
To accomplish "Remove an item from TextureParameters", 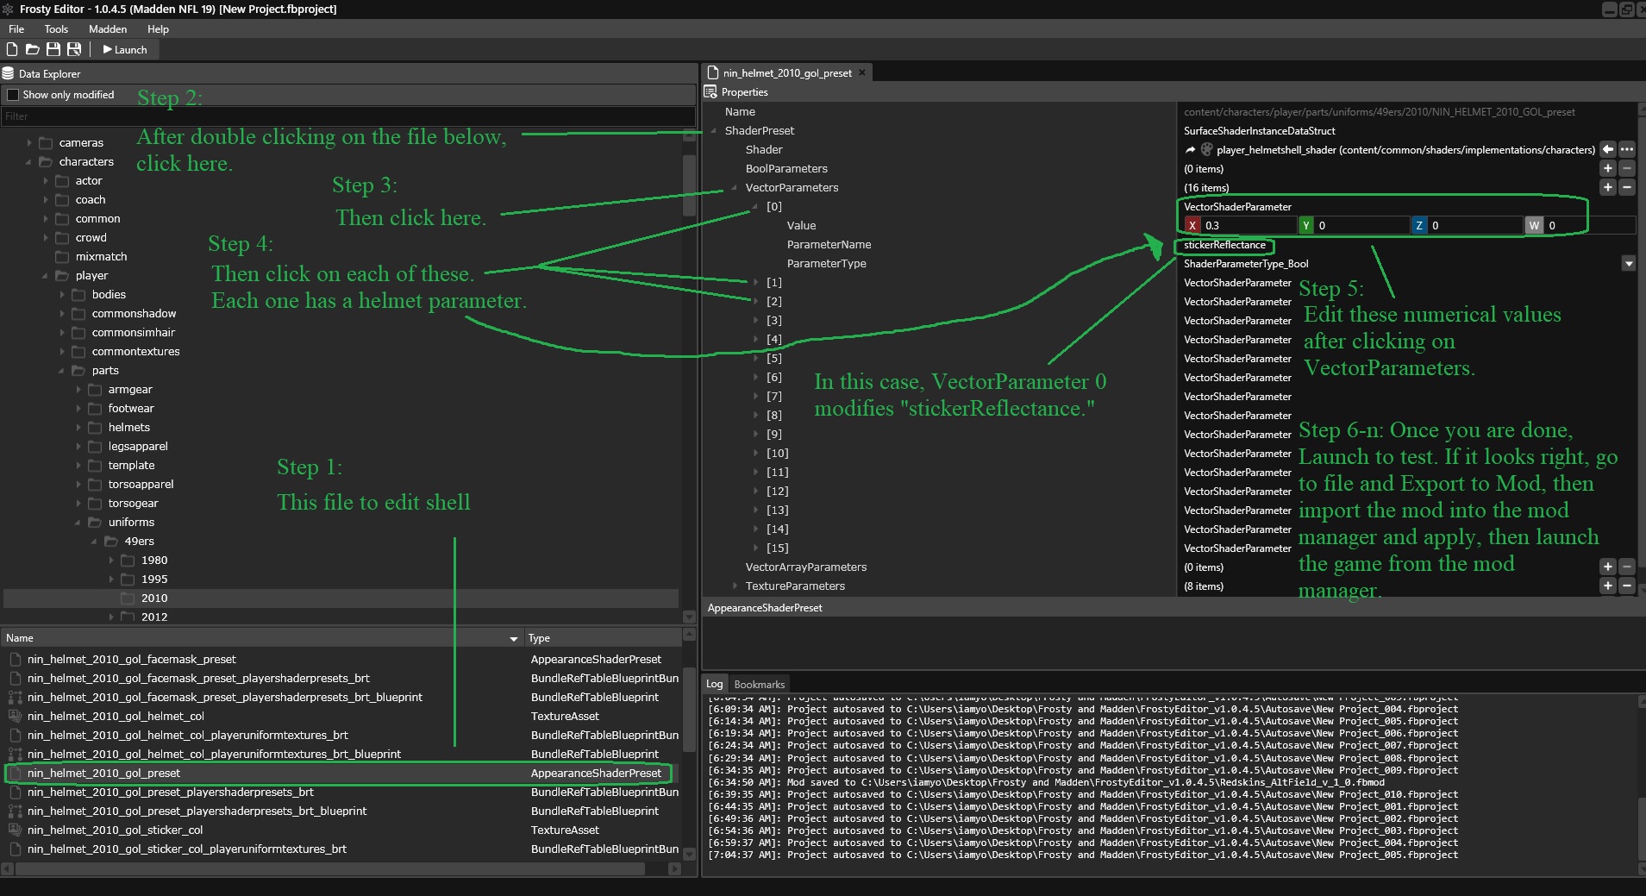I will [1626, 586].
